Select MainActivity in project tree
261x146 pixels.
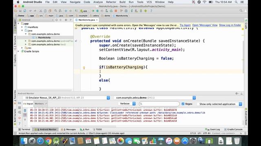click(x=44, y=37)
